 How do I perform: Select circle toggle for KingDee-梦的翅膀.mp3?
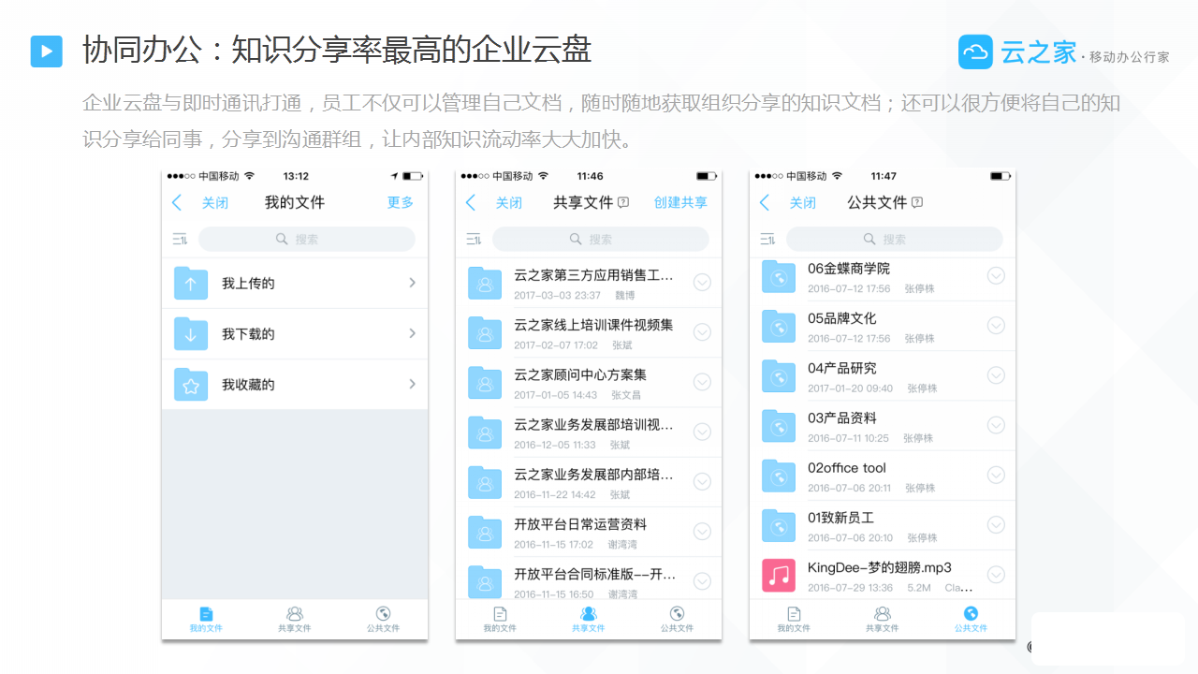pyautogui.click(x=996, y=575)
